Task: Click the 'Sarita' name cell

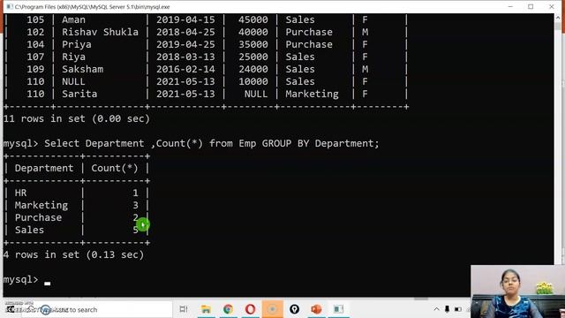Action: click(79, 95)
